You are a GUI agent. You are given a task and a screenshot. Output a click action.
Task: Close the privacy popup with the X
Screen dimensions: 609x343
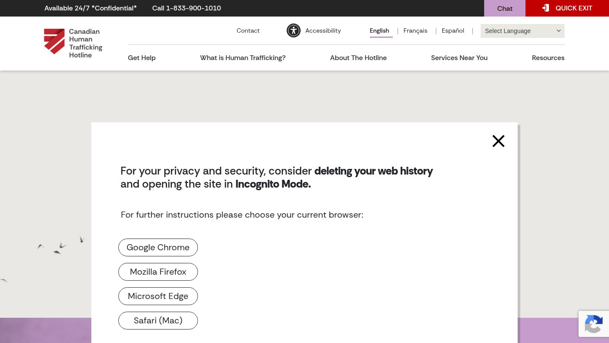click(499, 141)
